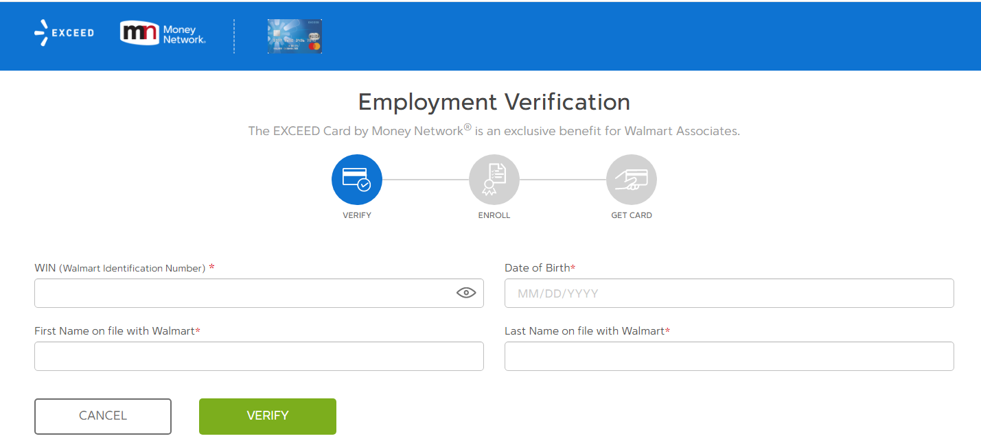Click the ENROLL step label text

click(x=494, y=215)
